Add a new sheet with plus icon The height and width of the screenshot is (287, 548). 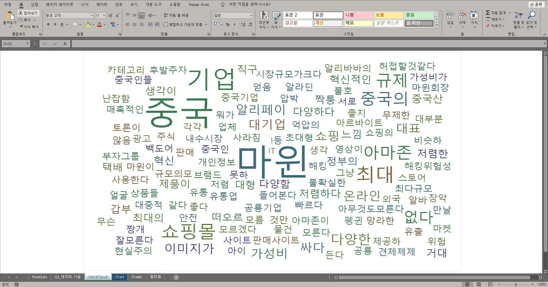176,277
